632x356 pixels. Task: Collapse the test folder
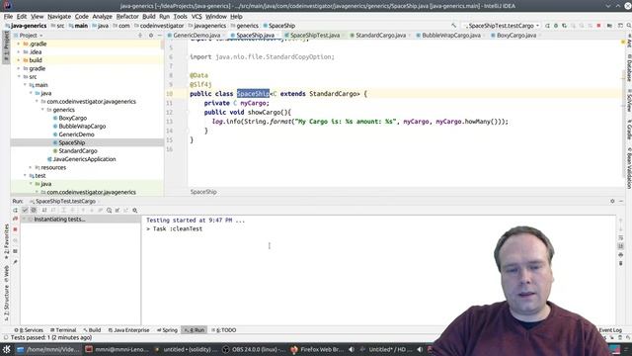click(x=25, y=176)
